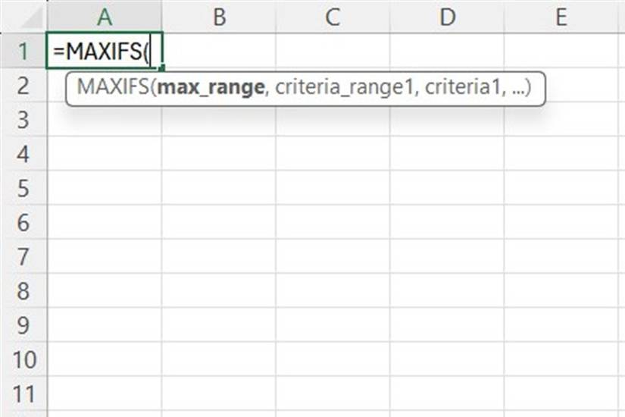This screenshot has width=625, height=417.
Task: Select cell E5
Action: tap(561, 188)
